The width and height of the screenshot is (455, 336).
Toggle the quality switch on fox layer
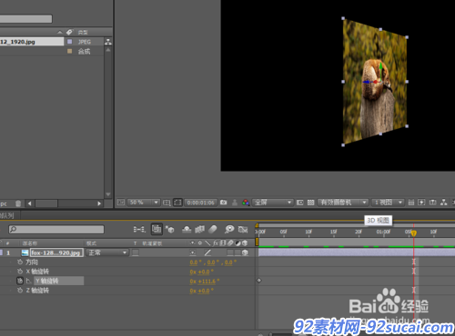pos(207,252)
